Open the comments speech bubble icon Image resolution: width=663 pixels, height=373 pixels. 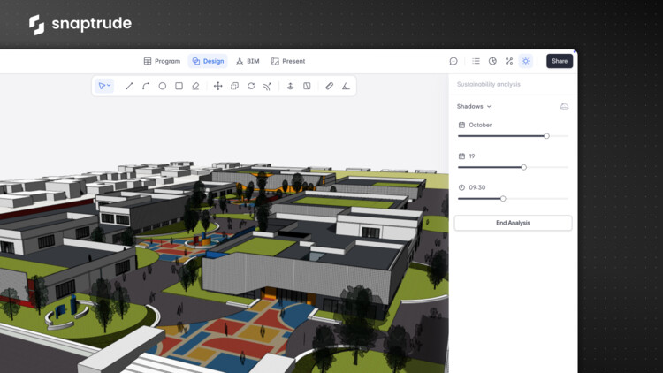click(453, 61)
